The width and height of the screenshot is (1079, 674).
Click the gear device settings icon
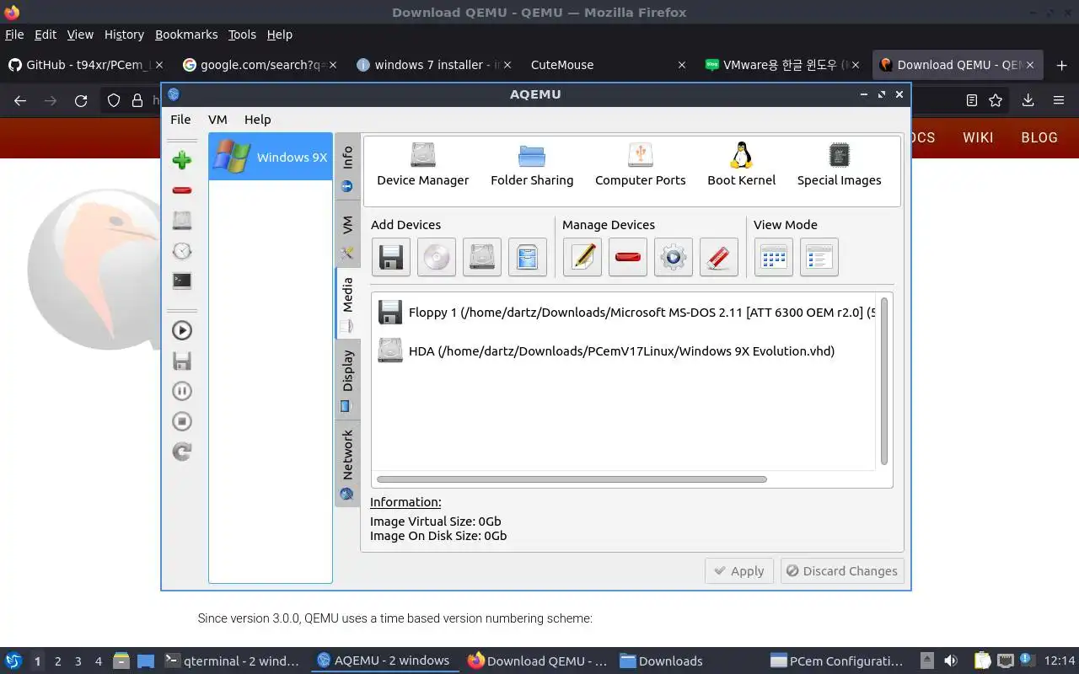click(x=674, y=257)
